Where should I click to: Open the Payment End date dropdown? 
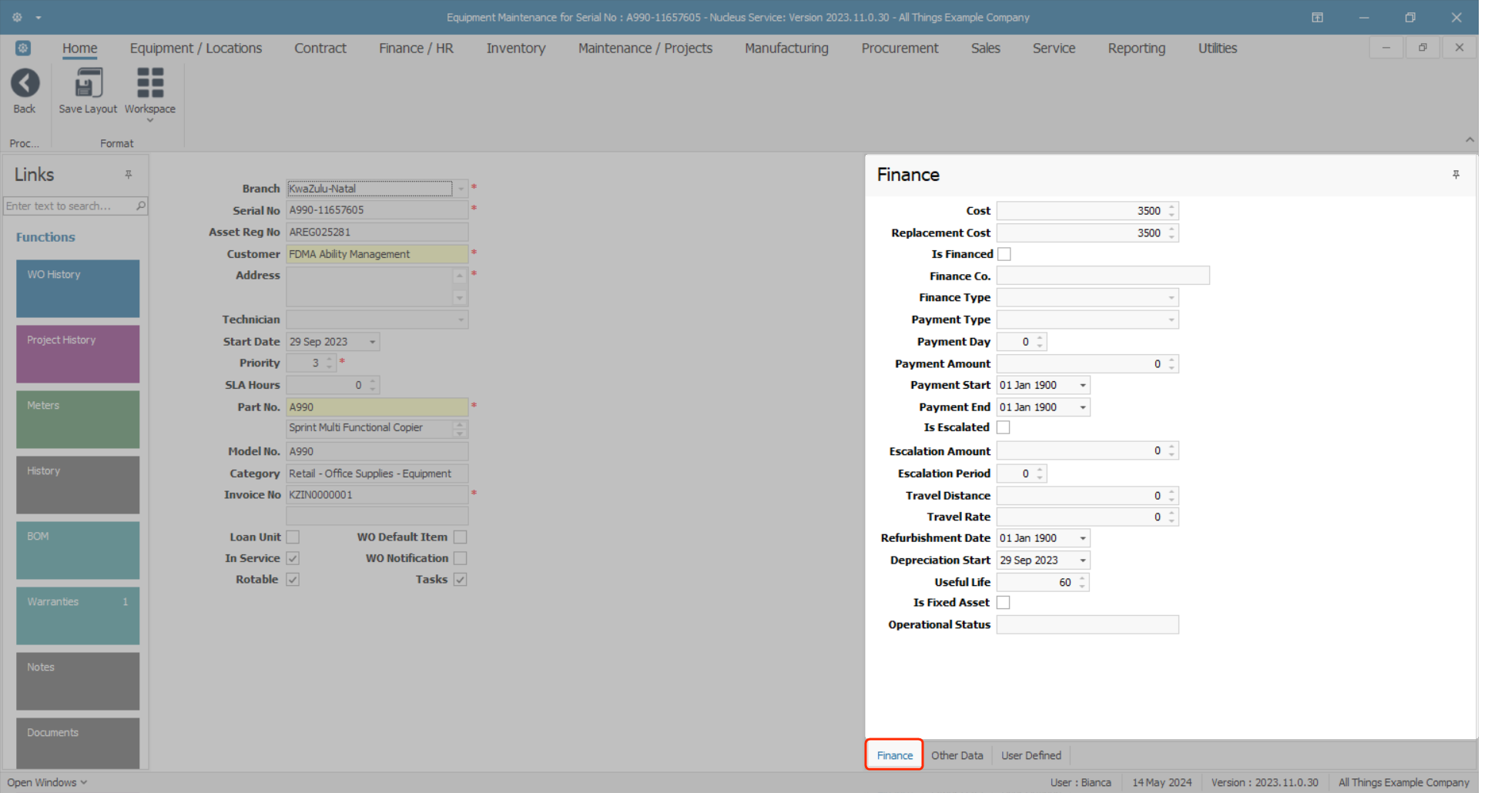pyautogui.click(x=1083, y=407)
